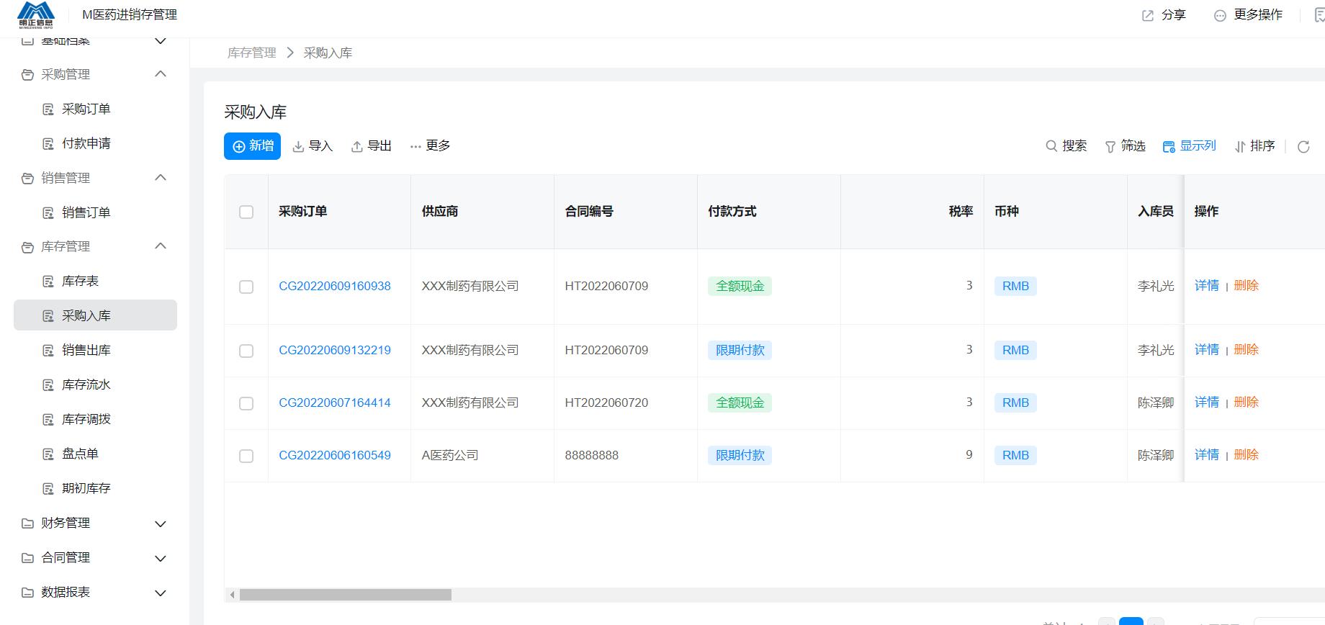
Task: Click 限期付款 tag in CG20220609132219 row
Action: 740,350
